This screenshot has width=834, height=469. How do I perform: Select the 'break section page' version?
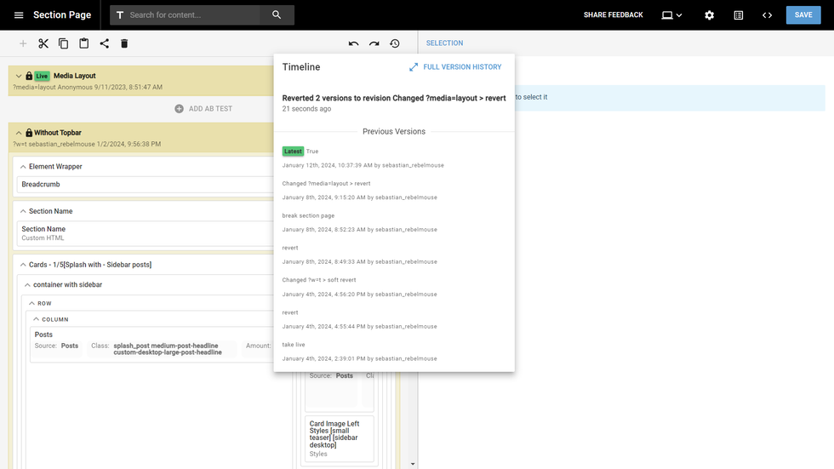click(x=308, y=216)
